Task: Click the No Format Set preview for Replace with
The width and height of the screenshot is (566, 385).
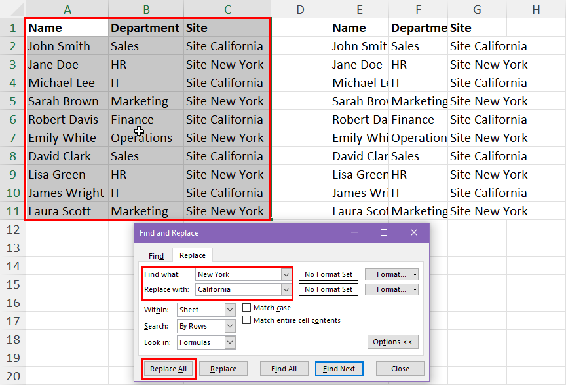Action: click(x=328, y=289)
